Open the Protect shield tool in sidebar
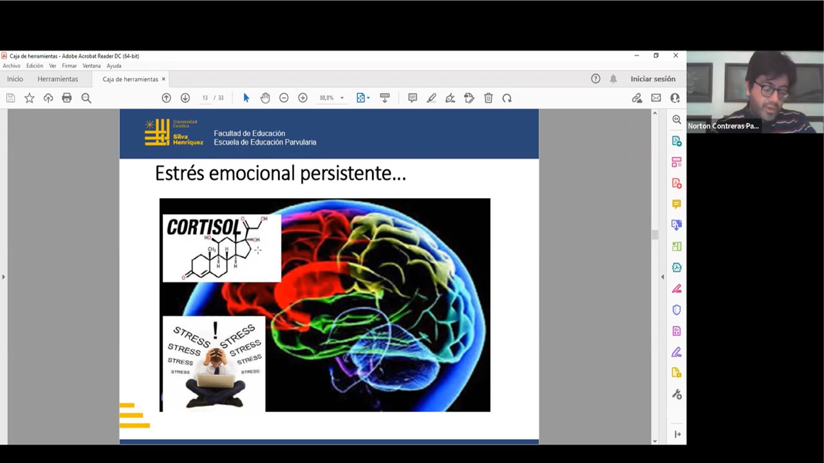 click(677, 310)
